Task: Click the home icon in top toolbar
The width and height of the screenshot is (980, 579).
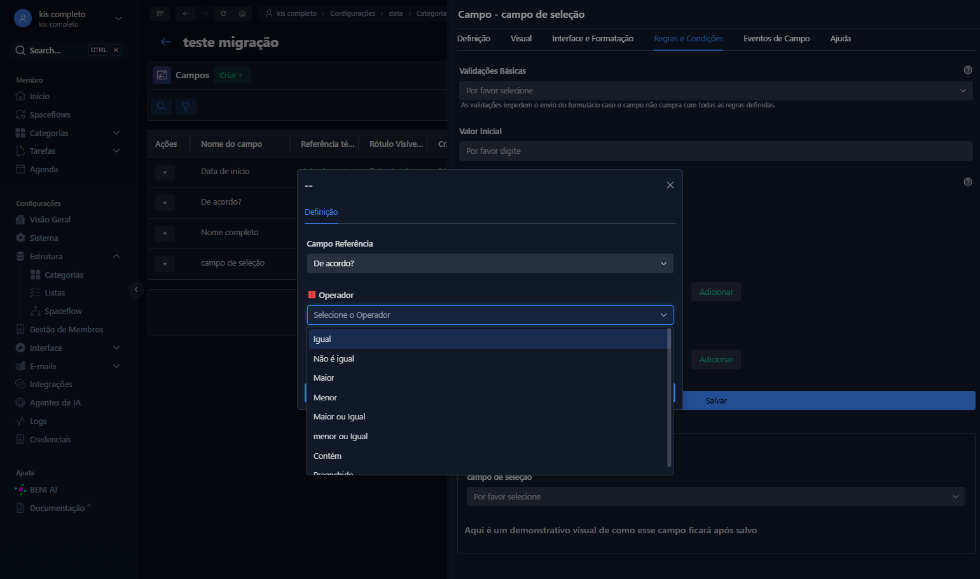Action: pyautogui.click(x=242, y=13)
